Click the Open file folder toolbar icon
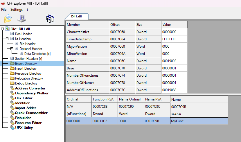 8,19
